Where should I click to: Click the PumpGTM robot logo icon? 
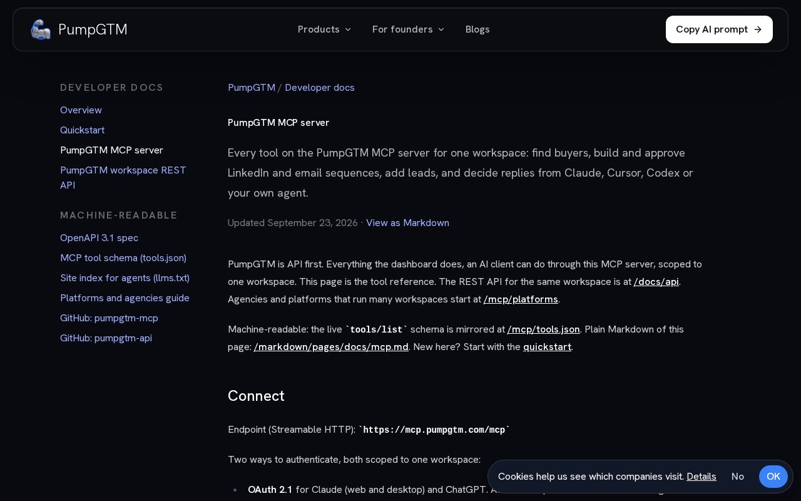41,29
